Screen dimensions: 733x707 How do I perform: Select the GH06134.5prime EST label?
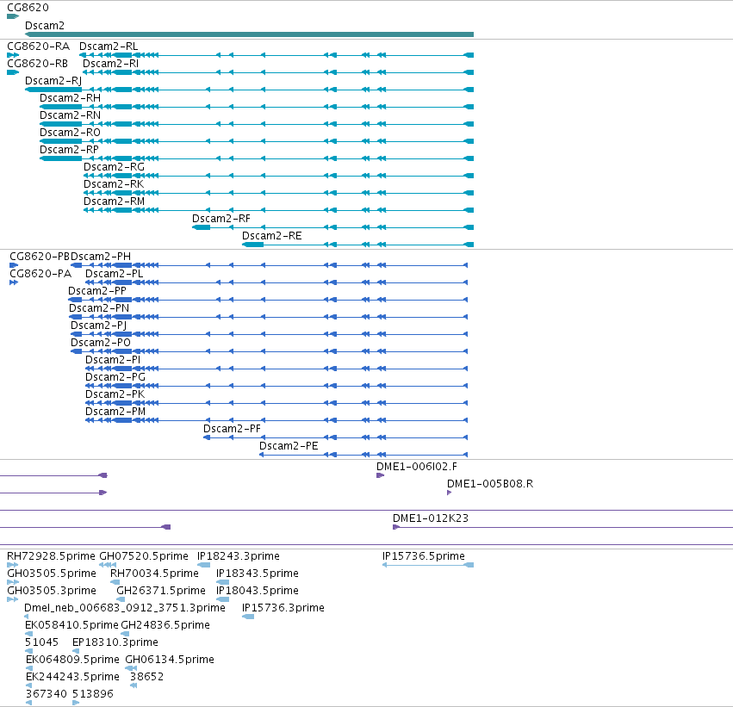[170, 660]
